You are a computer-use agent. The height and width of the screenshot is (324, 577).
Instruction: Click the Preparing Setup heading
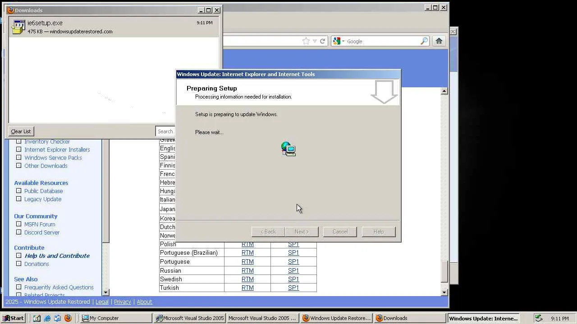point(211,89)
